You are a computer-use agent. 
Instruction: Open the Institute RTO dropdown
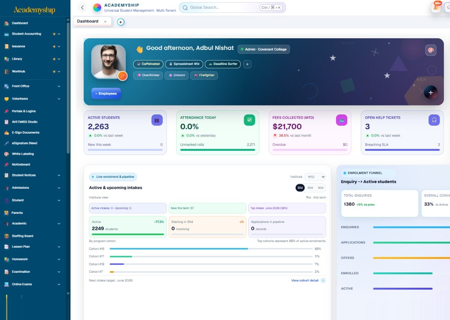pos(315,177)
